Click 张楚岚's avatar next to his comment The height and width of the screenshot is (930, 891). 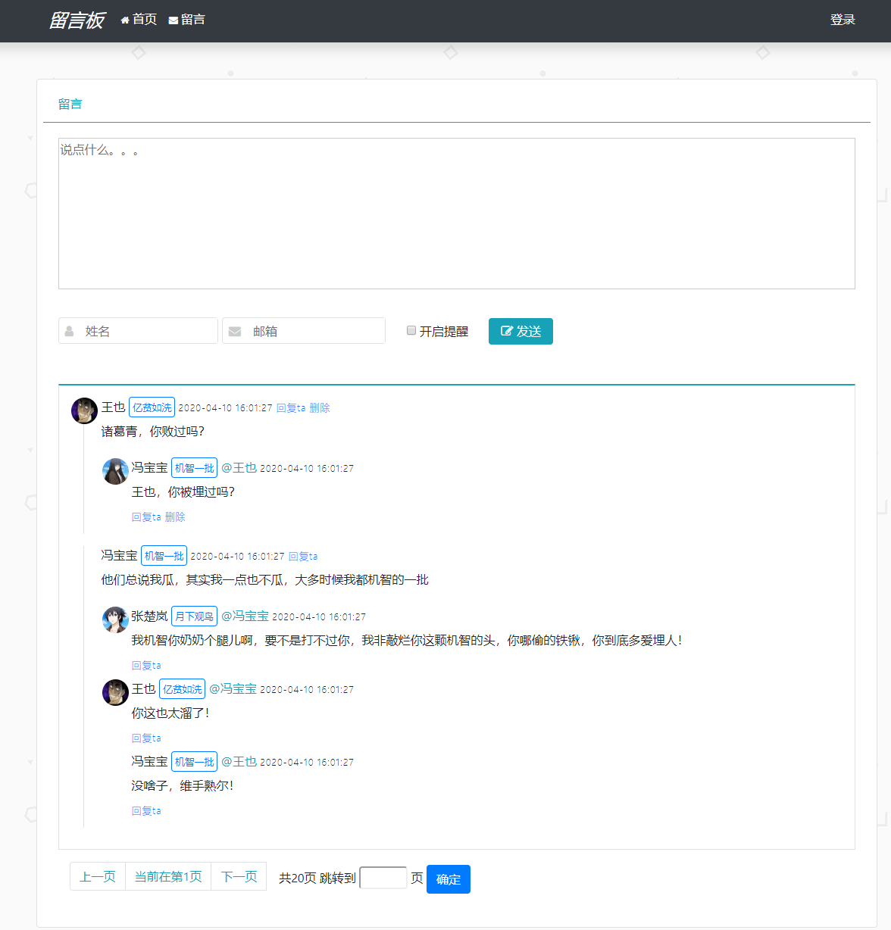(114, 619)
